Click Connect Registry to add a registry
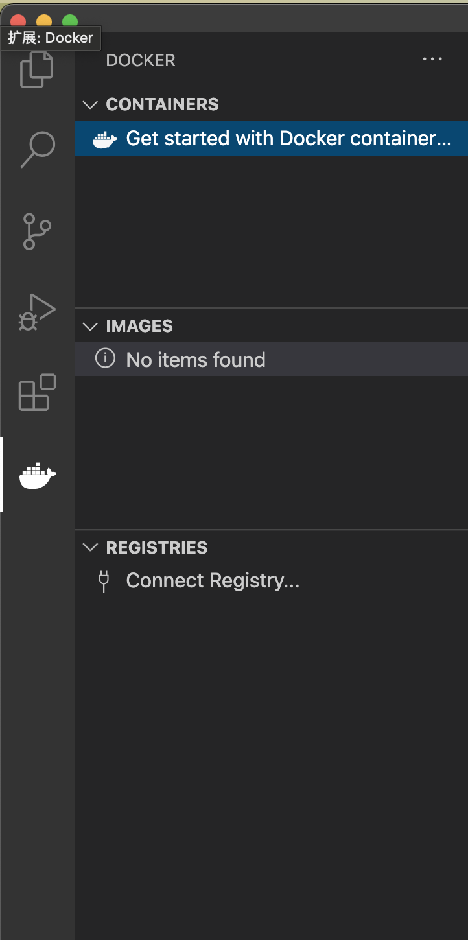This screenshot has height=940, width=468. tap(213, 580)
